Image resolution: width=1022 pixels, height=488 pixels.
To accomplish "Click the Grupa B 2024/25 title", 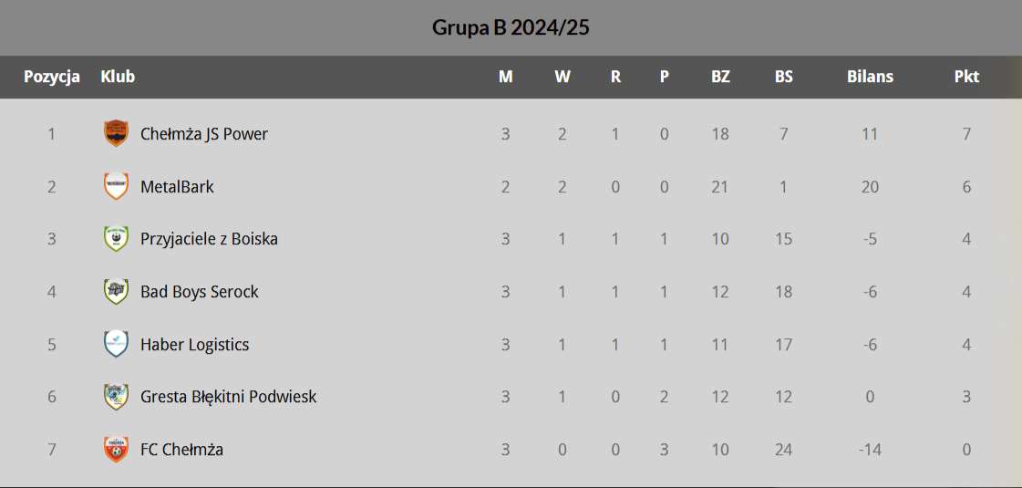I will (511, 27).
